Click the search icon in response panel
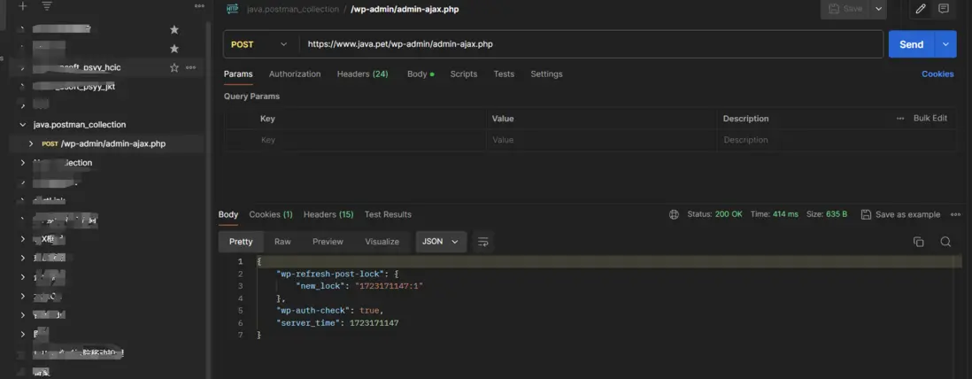This screenshot has width=972, height=379. (x=945, y=242)
